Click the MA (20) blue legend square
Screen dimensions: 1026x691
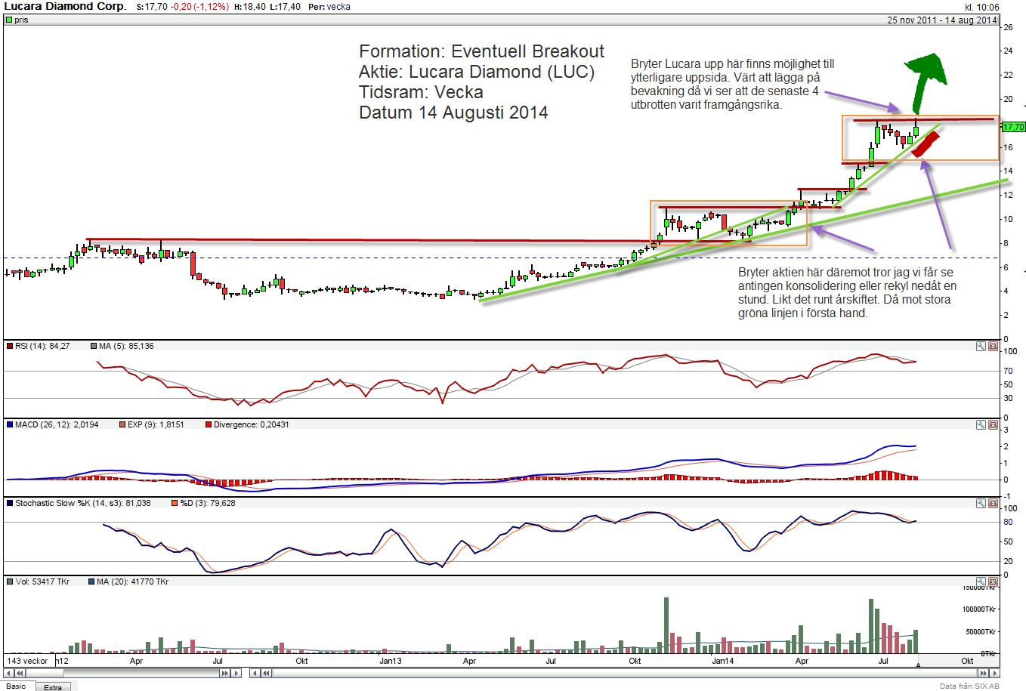[x=91, y=582]
